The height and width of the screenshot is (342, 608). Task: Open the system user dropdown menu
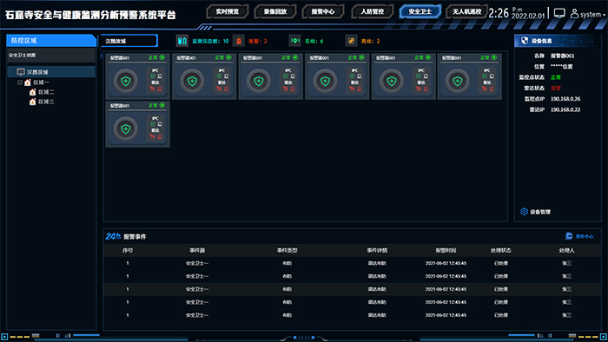tap(592, 15)
